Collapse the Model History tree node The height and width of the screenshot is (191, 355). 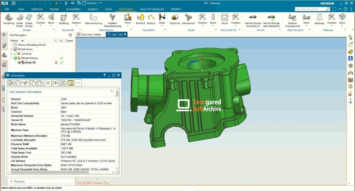(x=12, y=58)
